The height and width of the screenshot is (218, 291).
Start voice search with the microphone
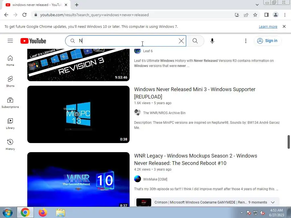click(x=212, y=41)
